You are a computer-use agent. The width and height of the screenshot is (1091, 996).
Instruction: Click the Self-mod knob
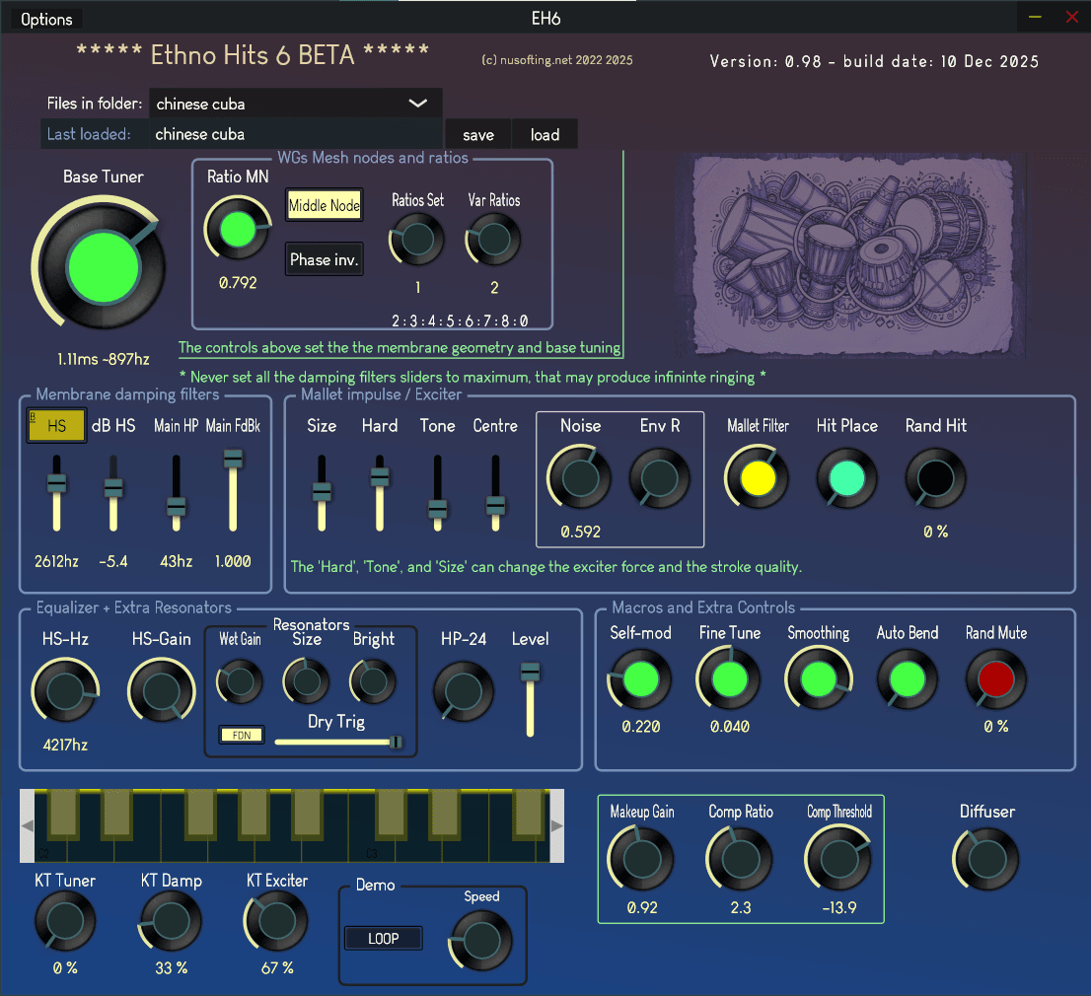(x=640, y=679)
